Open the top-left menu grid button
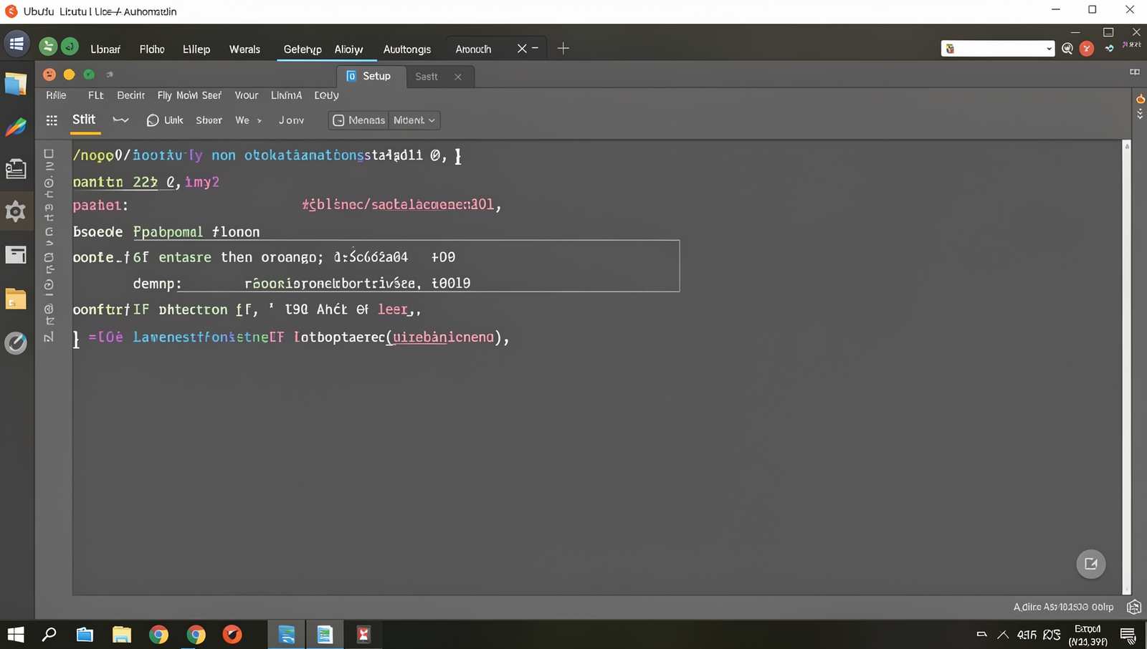The height and width of the screenshot is (649, 1147). coord(16,44)
